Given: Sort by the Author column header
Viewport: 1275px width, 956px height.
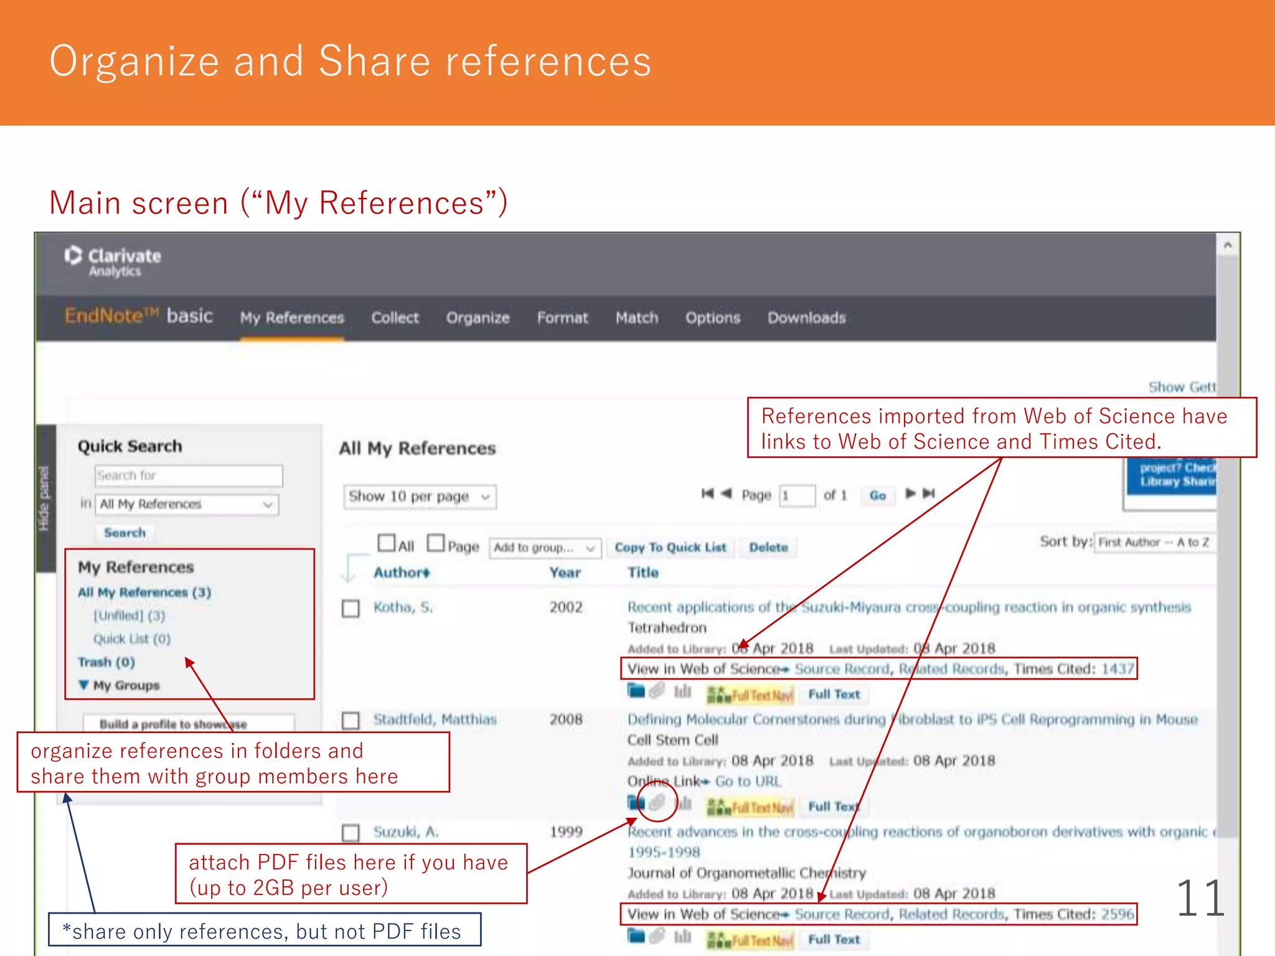Looking at the screenshot, I should [402, 573].
